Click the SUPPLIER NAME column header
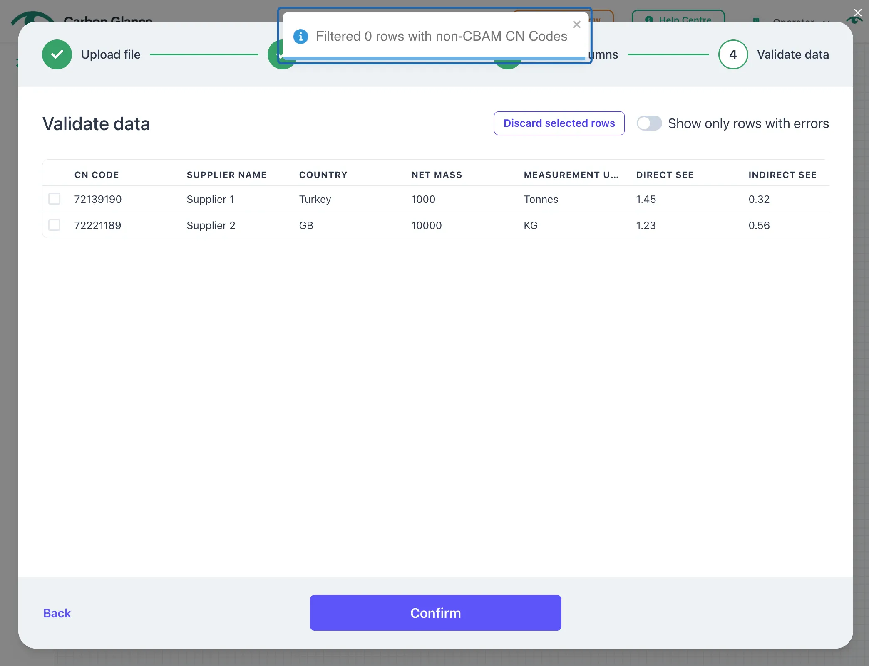 [x=226, y=175]
